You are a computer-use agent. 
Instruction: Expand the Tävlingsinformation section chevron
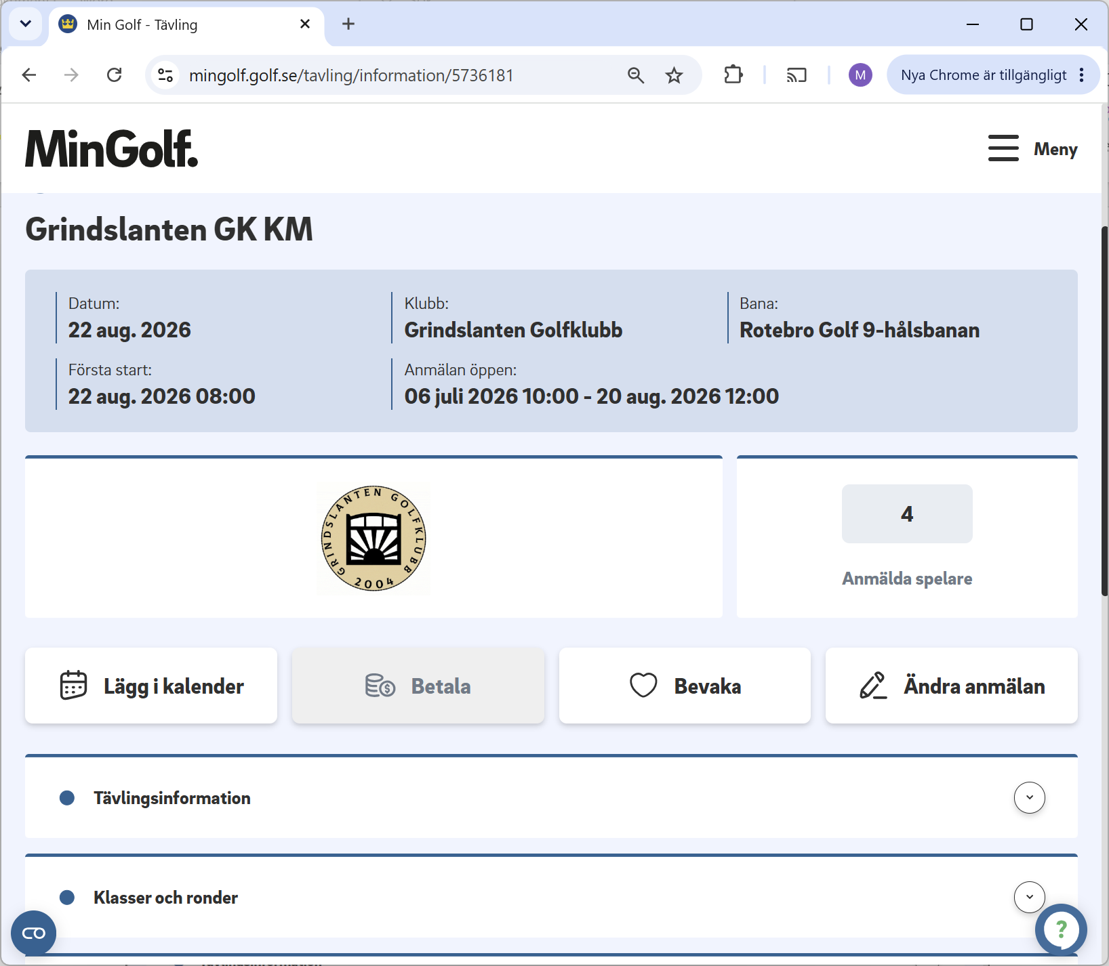click(x=1029, y=797)
